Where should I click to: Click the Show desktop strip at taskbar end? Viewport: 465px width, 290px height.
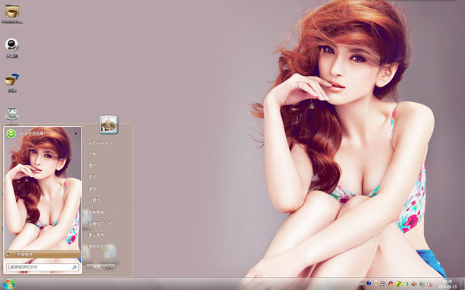click(463, 284)
